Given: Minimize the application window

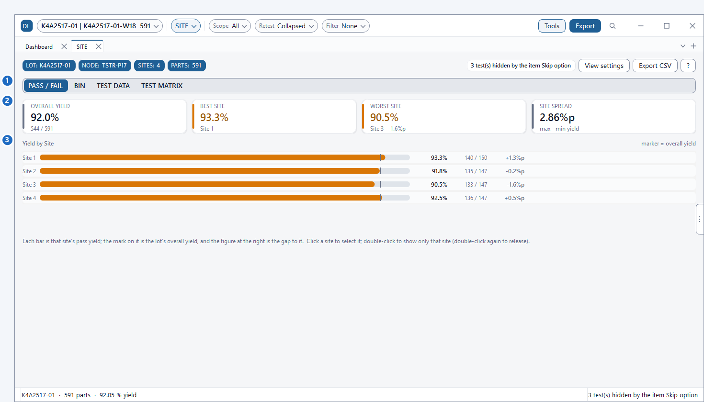Looking at the screenshot, I should pyautogui.click(x=641, y=26).
